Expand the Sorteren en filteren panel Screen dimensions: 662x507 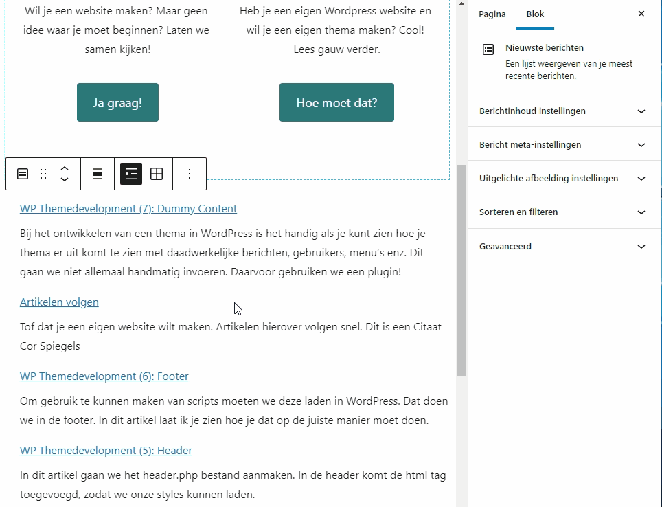[x=563, y=212]
